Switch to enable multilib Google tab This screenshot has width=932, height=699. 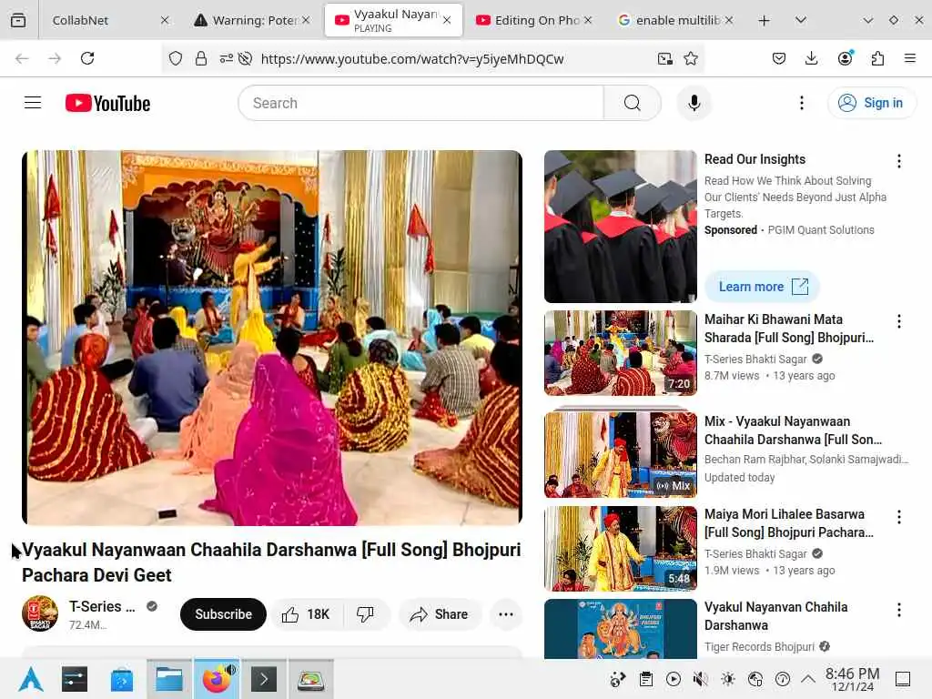click(x=675, y=20)
